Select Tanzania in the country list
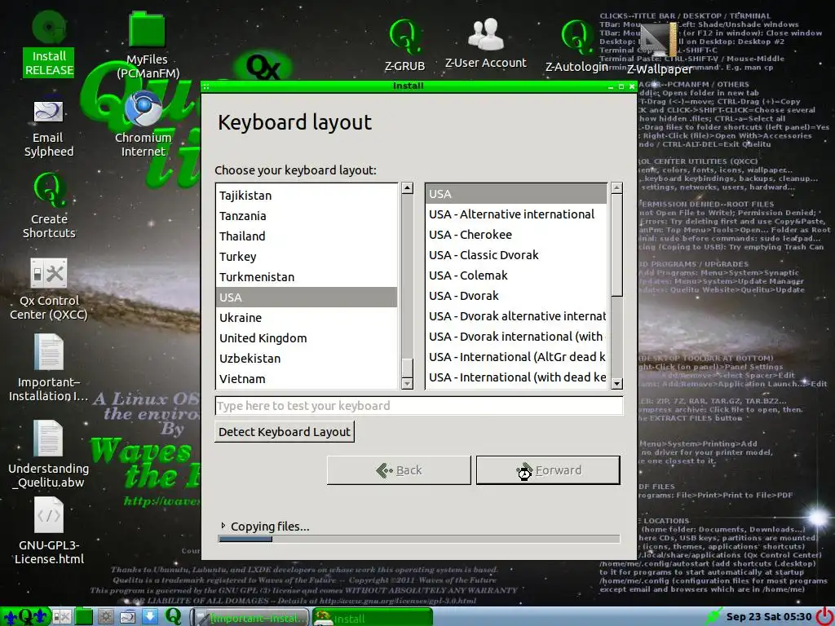 point(307,215)
